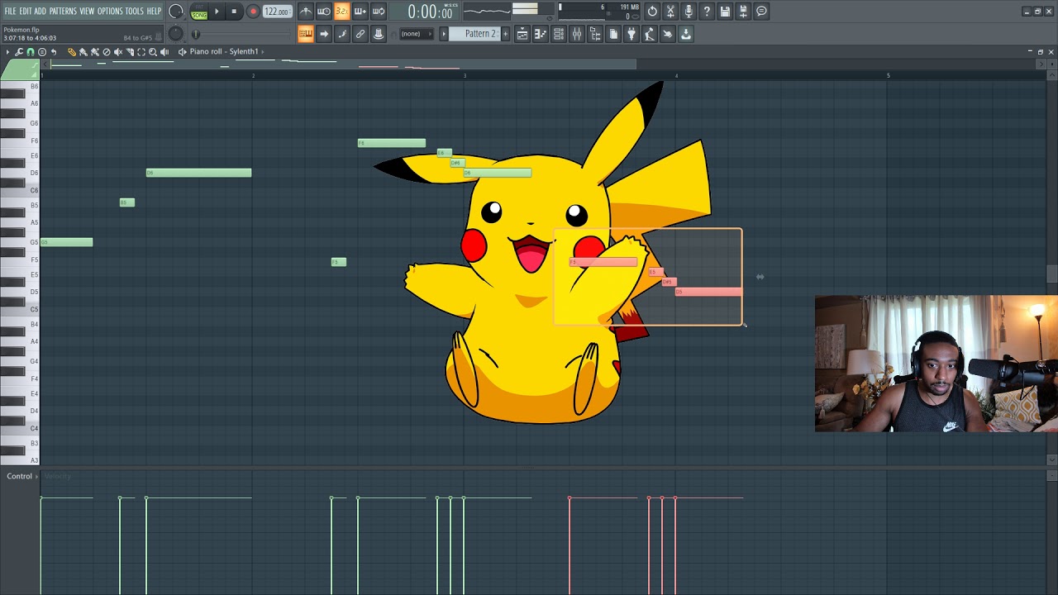
Task: Click the Record button
Action: click(x=253, y=12)
